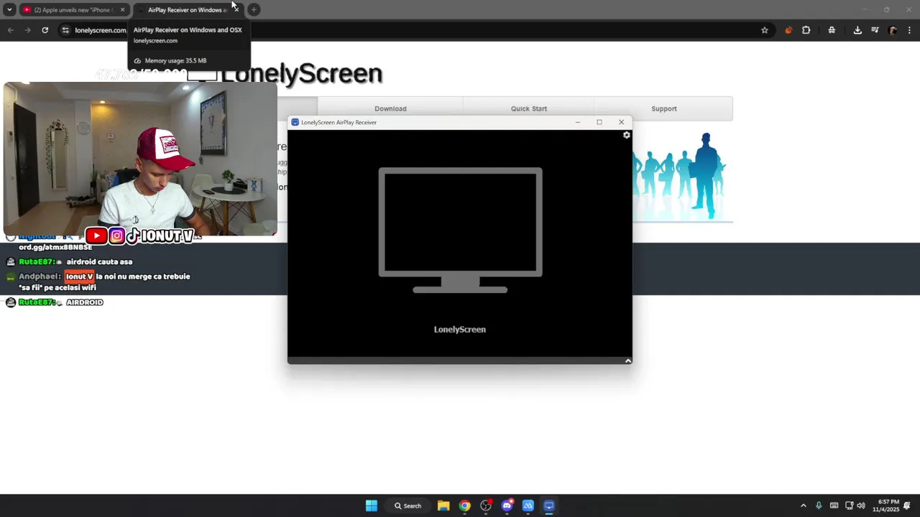Open the OBS taskbar icon
Screen dimensions: 920x517
(486, 506)
